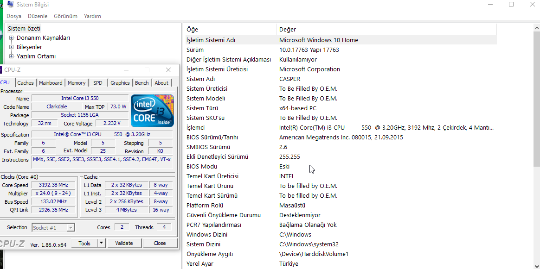
Task: Switch to CPU-Z Mainboard tab
Action: click(x=51, y=83)
